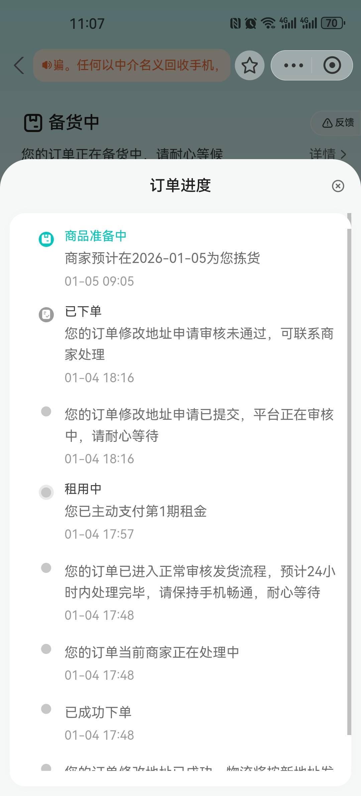
Task: Open 详情 order details link
Action: [x=327, y=154]
